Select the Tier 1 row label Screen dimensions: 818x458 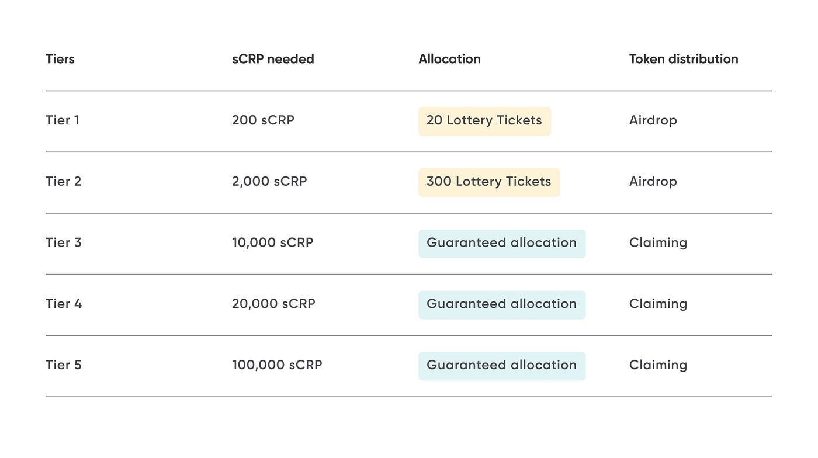tap(63, 120)
